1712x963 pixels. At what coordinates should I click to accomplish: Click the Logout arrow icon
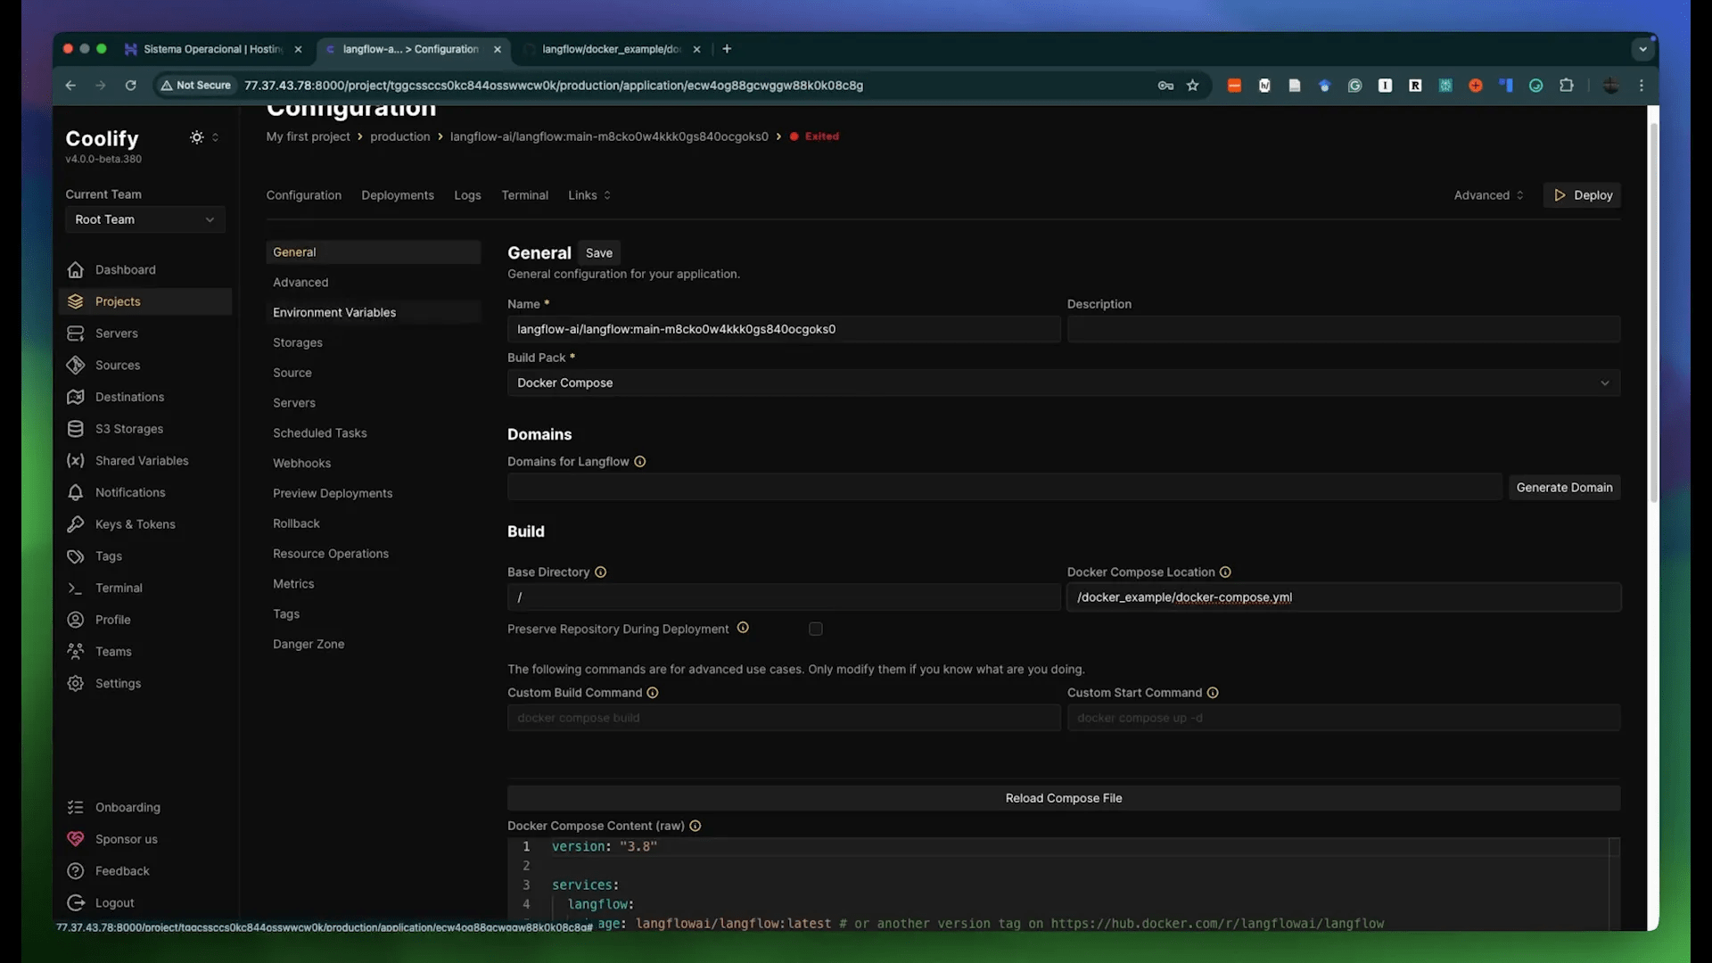tap(76, 902)
